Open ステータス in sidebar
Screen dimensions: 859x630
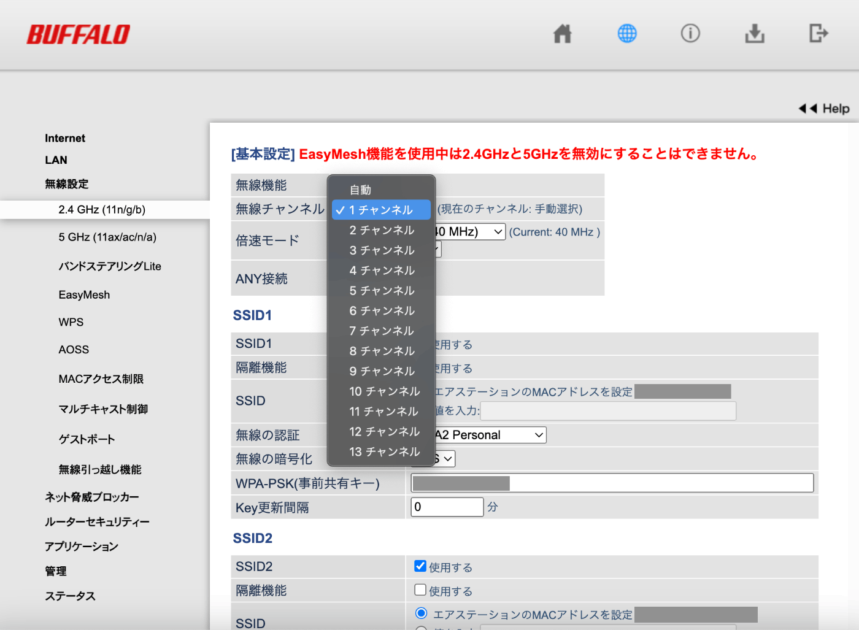tap(70, 596)
